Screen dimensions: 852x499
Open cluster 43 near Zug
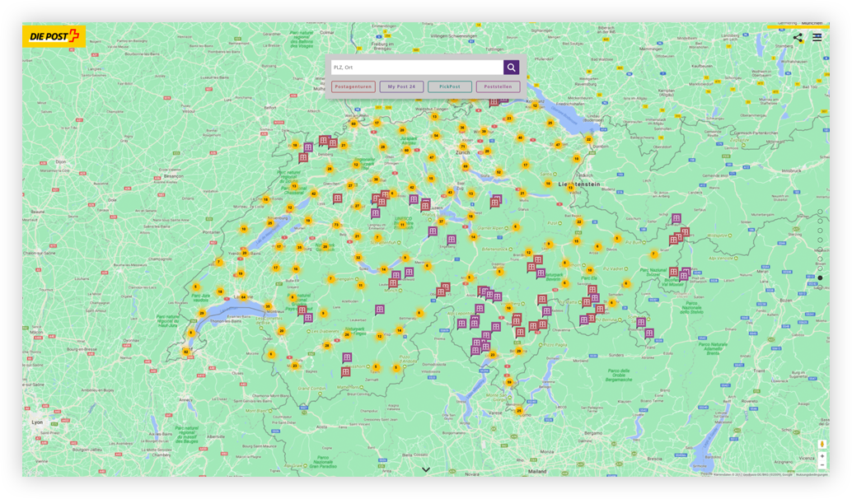click(x=450, y=192)
